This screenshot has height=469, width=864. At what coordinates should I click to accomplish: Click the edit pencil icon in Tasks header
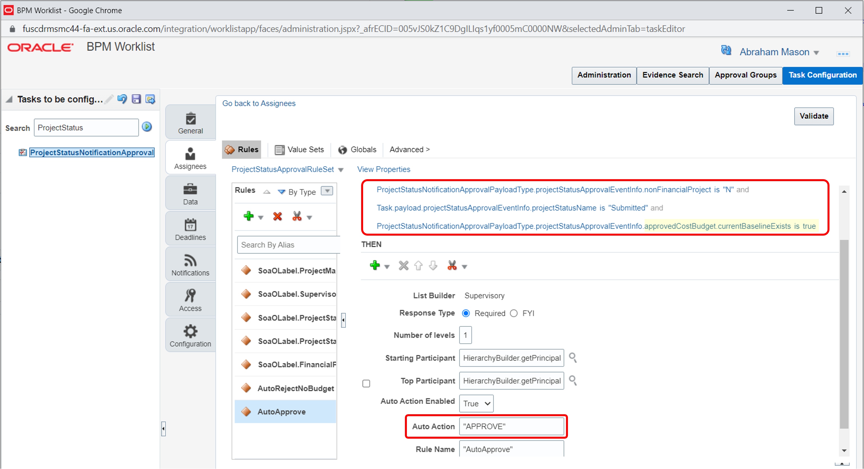109,99
